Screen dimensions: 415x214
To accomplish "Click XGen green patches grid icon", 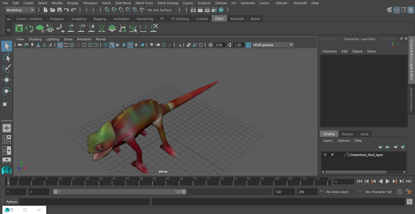I will (112, 29).
